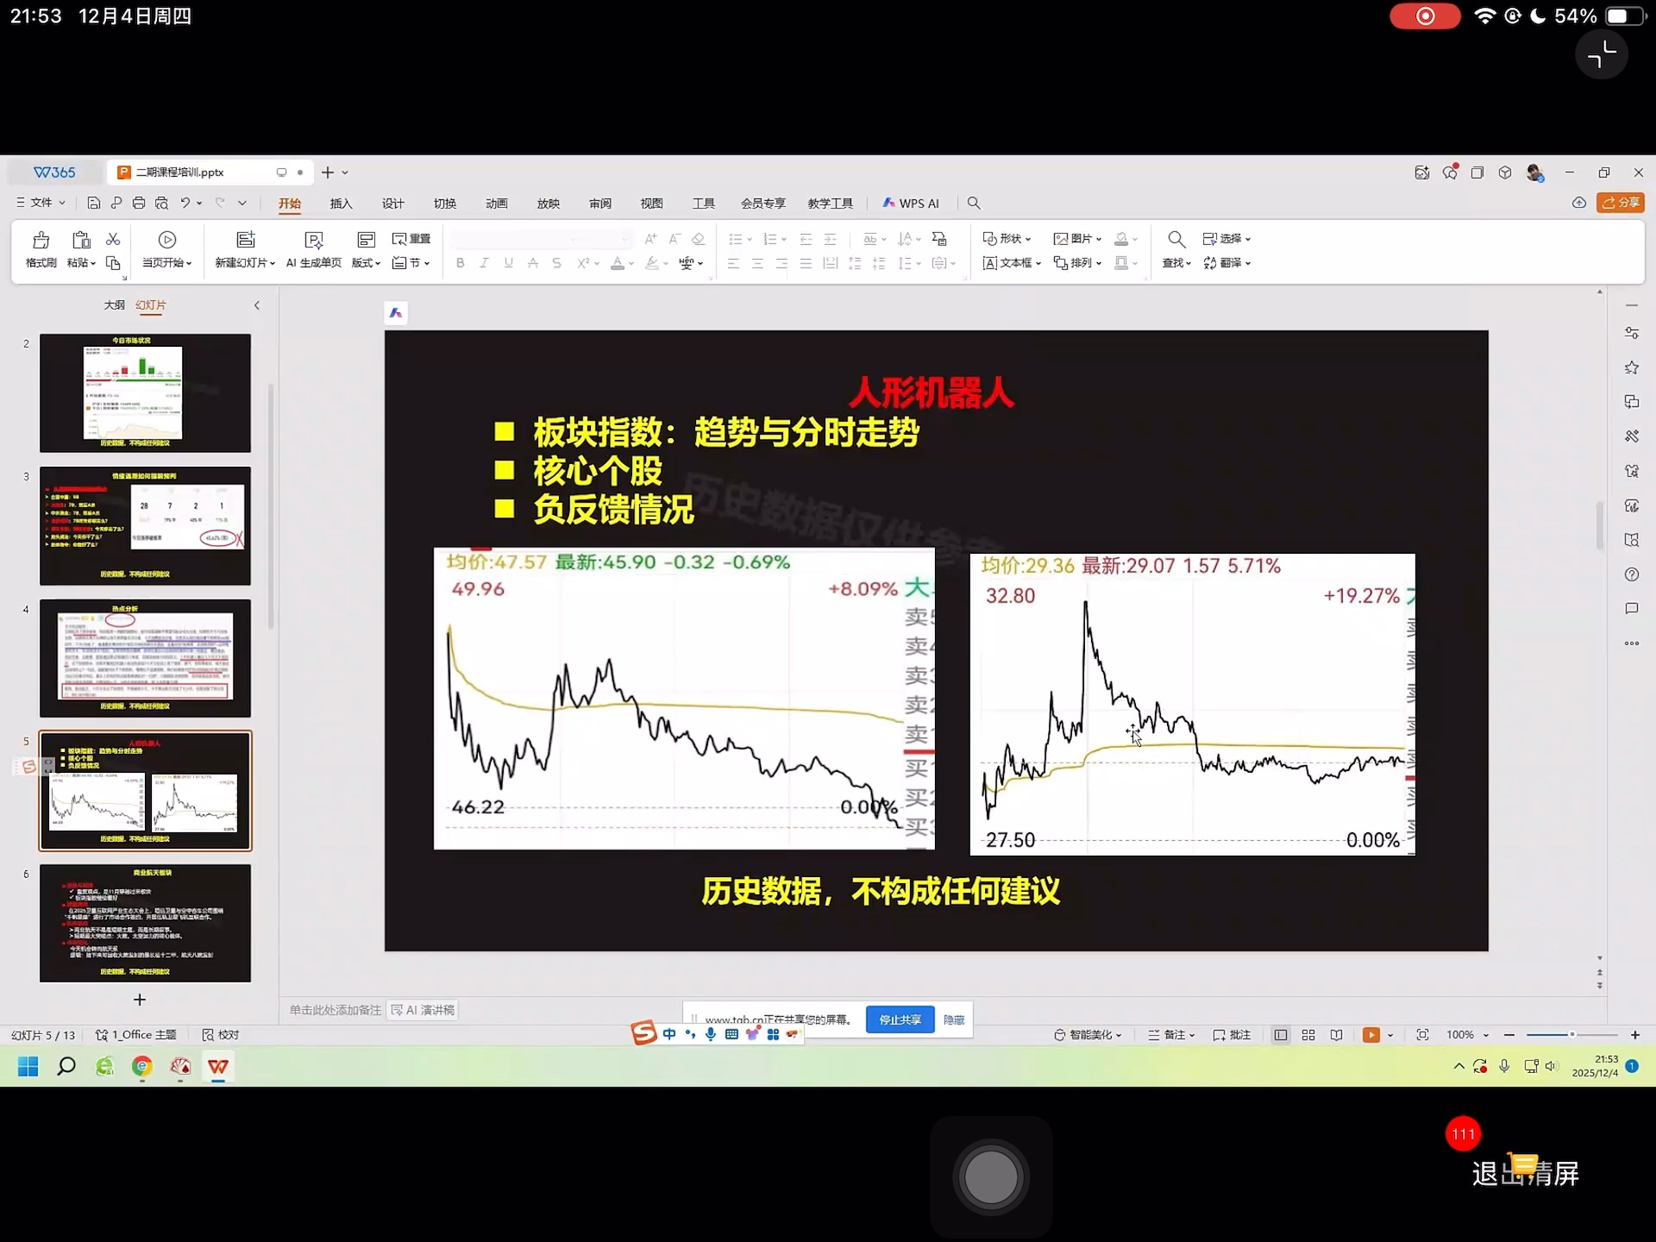Open the 查找 search tool
This screenshot has width=1656, height=1242.
(x=1176, y=241)
